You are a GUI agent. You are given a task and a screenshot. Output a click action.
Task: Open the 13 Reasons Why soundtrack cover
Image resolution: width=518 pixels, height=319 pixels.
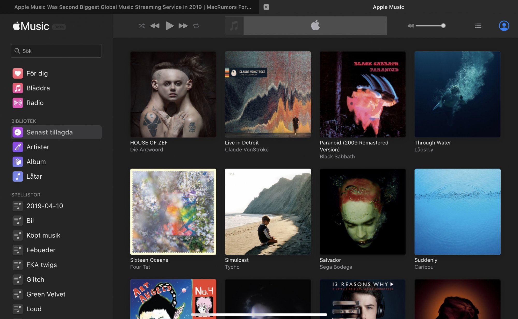[363, 299]
